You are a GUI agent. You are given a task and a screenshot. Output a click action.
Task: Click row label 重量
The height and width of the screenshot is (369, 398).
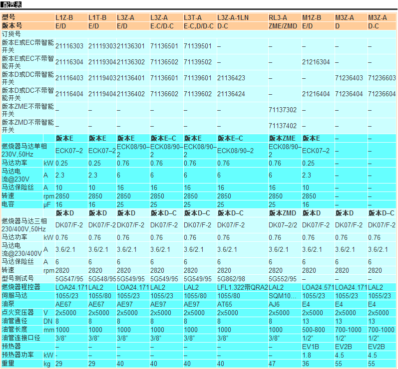coord(8,363)
